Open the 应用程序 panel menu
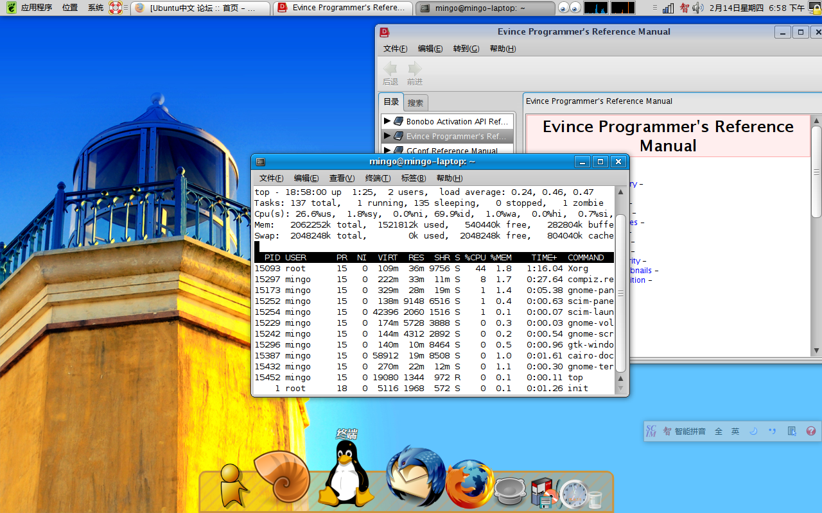This screenshot has height=513, width=822. (37, 8)
